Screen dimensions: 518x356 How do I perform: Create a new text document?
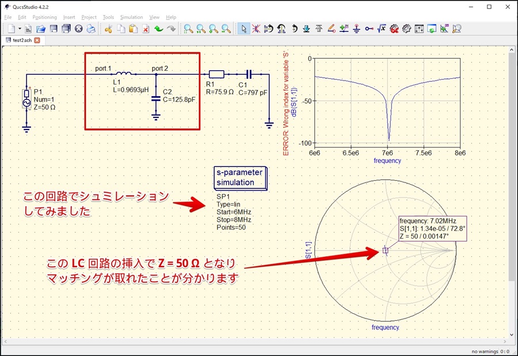click(x=28, y=29)
